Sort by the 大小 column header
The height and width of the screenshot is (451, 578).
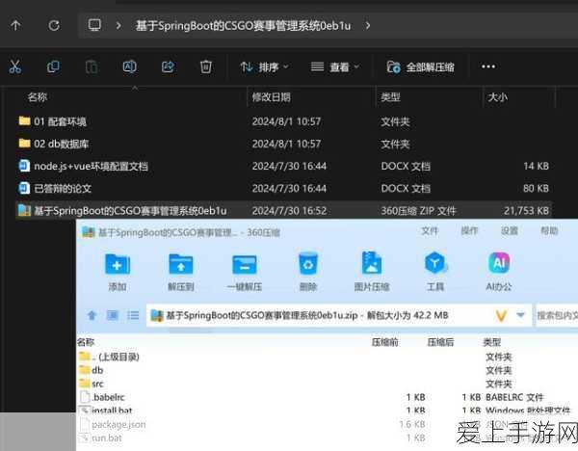click(497, 97)
